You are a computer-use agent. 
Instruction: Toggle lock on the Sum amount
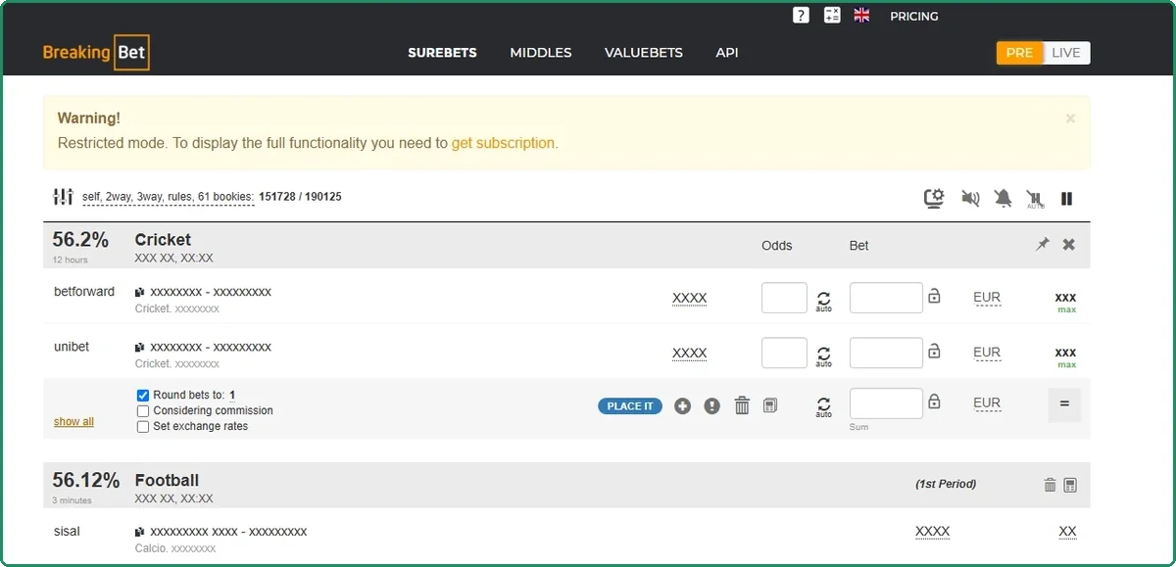[934, 401]
